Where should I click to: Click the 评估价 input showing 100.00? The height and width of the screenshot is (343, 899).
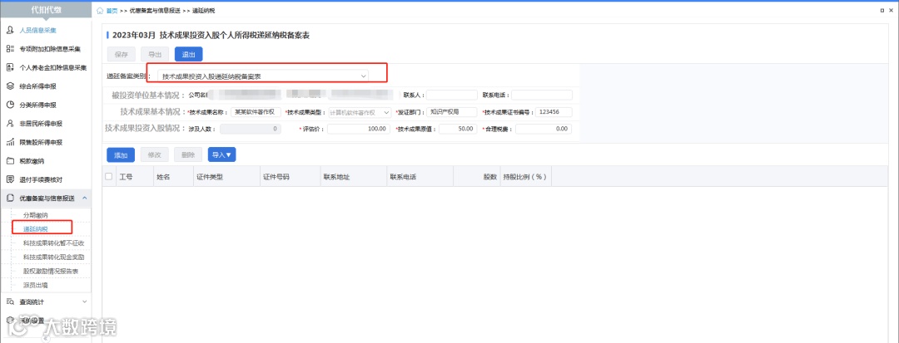[359, 130]
